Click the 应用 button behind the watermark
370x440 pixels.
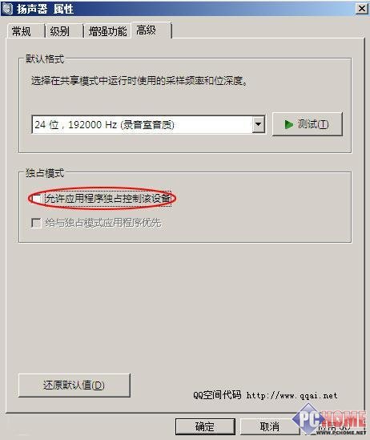[x=333, y=426]
